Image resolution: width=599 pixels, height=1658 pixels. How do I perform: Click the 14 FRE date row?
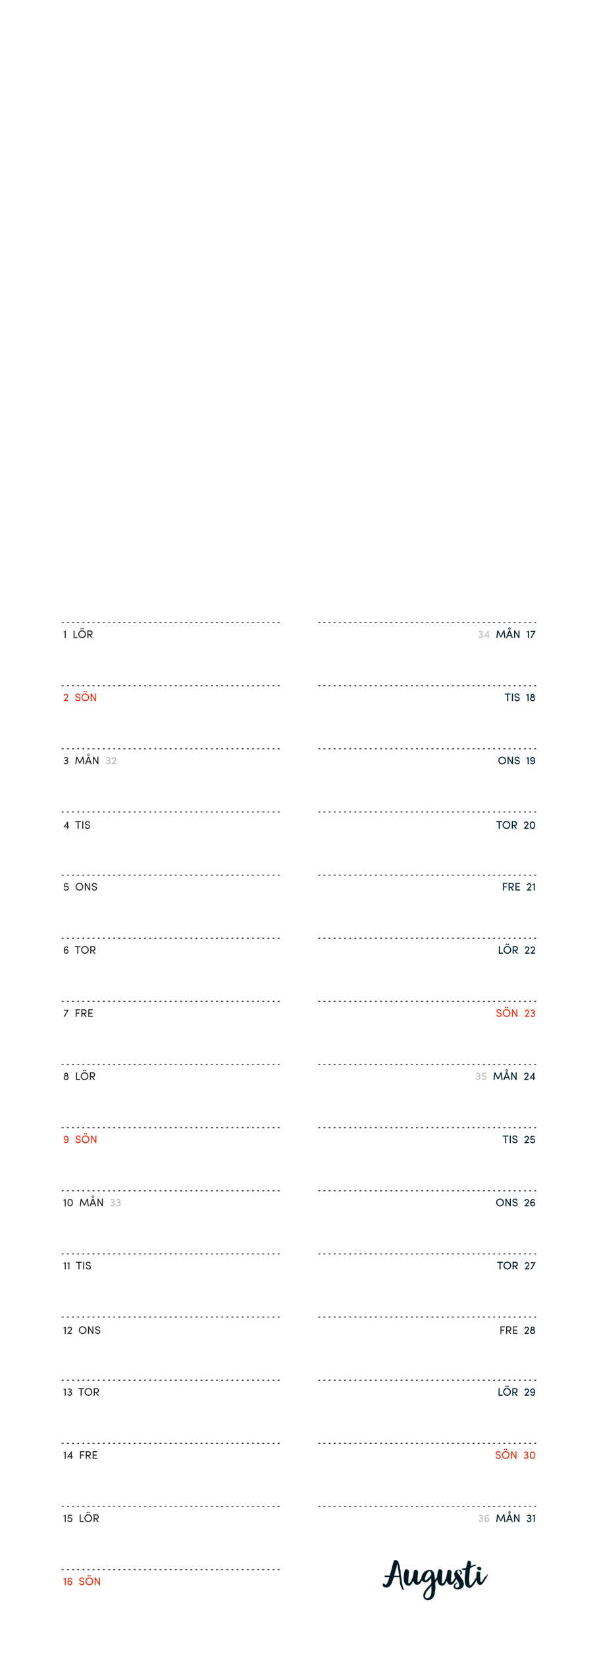pyautogui.click(x=80, y=1455)
